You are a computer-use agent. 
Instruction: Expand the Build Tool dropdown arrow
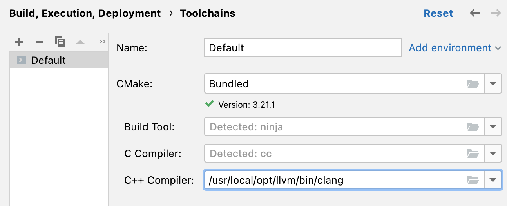pyautogui.click(x=493, y=127)
